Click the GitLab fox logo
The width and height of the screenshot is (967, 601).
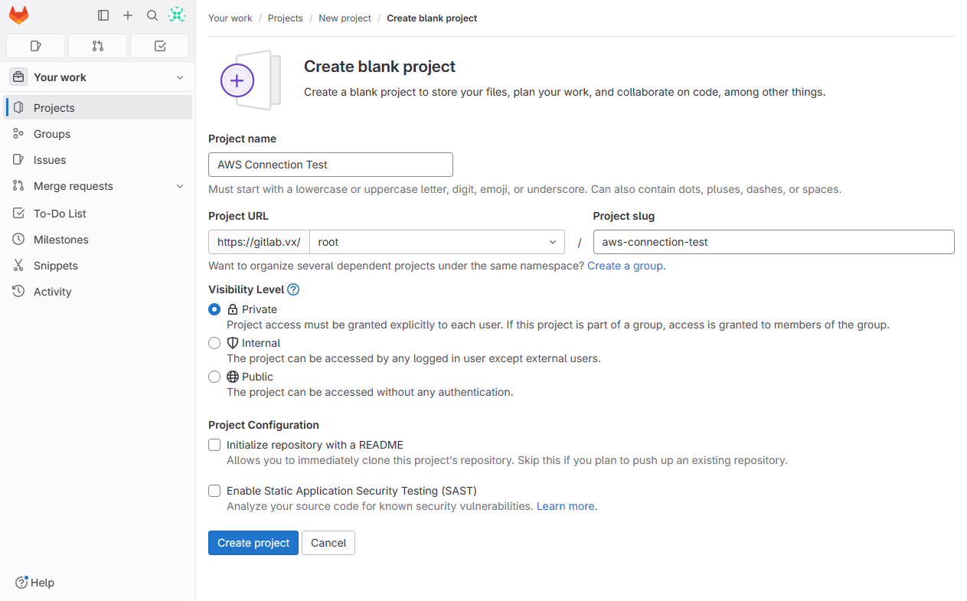coord(18,15)
